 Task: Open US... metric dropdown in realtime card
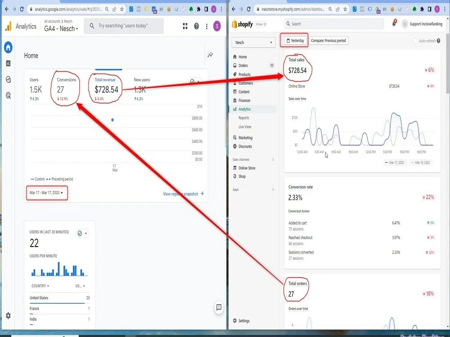pos(80,286)
